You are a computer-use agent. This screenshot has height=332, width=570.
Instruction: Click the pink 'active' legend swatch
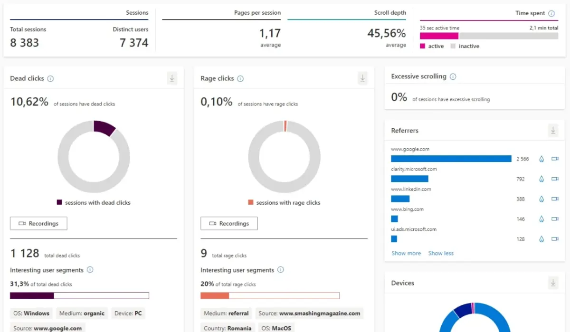coord(422,46)
